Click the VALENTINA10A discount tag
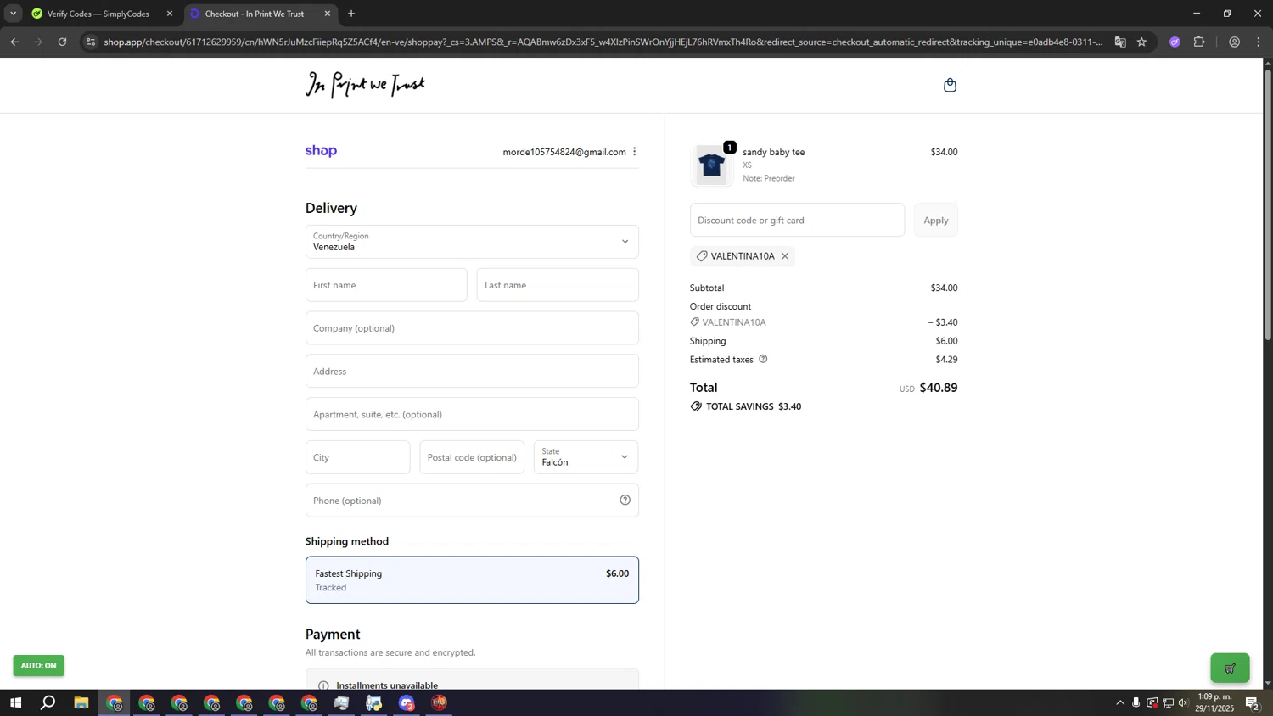1273x716 pixels. (743, 256)
